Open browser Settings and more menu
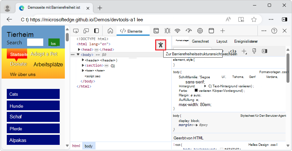The image size is (292, 151). [271, 19]
